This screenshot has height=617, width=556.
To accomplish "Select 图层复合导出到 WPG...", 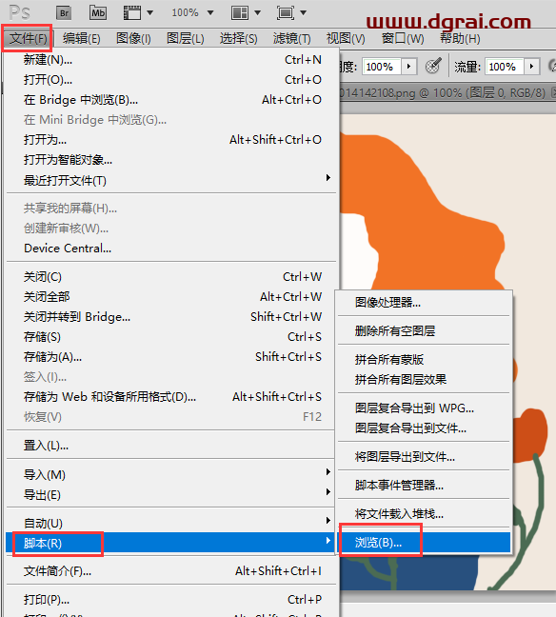I will coord(424,408).
